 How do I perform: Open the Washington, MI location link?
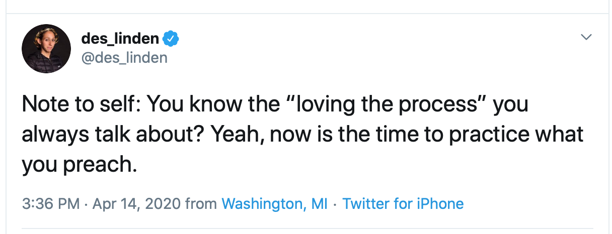pyautogui.click(x=274, y=204)
